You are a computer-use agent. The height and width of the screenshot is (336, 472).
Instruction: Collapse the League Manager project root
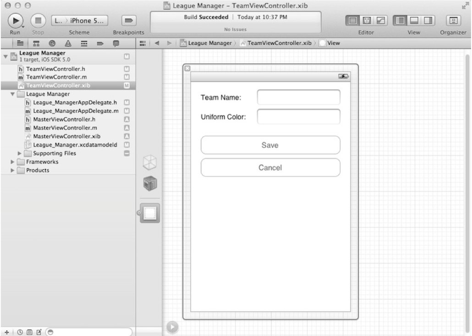[x=5, y=56]
